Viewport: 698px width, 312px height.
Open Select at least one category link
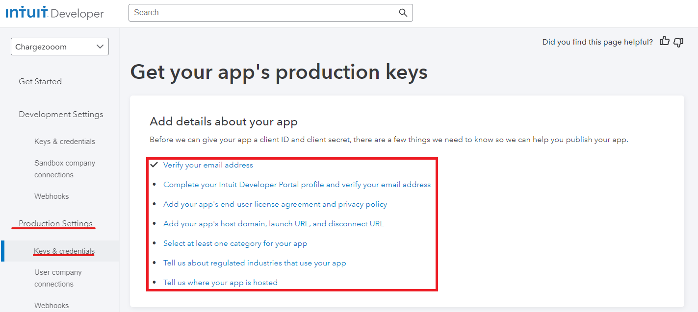point(235,243)
